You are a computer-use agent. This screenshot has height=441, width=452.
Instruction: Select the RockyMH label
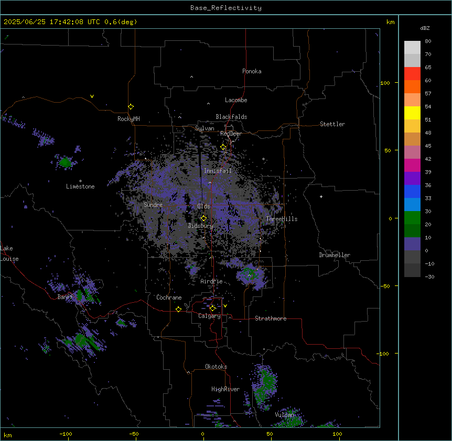point(128,118)
